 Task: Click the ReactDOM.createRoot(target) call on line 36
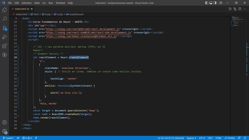[72, 114]
